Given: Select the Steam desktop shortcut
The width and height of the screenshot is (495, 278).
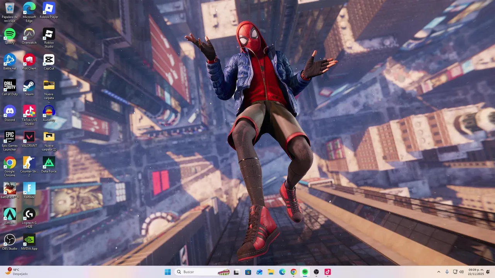Looking at the screenshot, I should tap(29, 88).
